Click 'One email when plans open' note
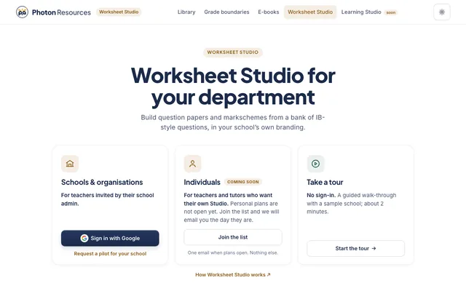This screenshot has height=291, width=466. coord(233,252)
